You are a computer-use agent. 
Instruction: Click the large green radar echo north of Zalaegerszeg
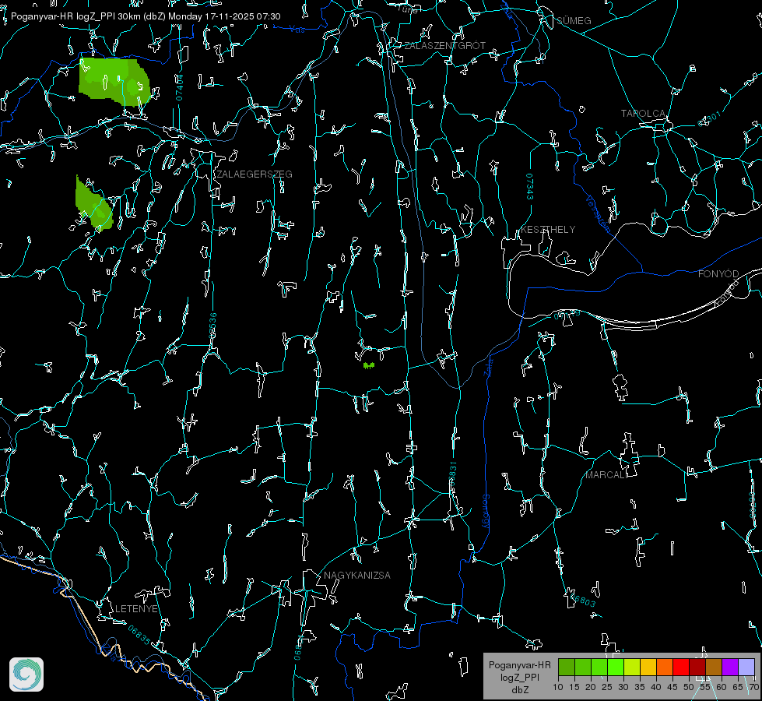114,80
